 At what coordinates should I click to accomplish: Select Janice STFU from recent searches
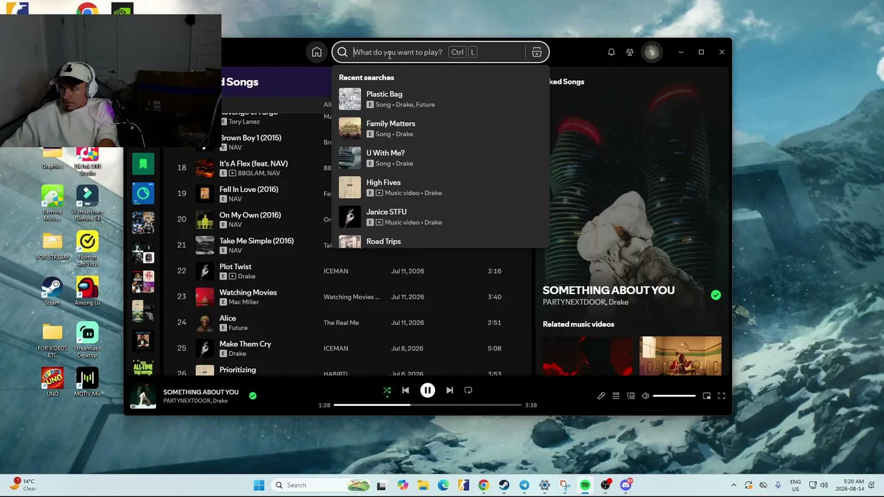[x=441, y=217]
